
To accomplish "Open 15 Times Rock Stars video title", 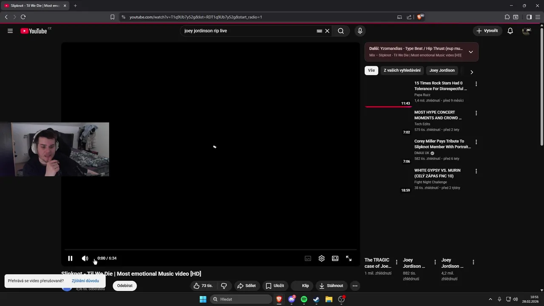I will coord(441,86).
